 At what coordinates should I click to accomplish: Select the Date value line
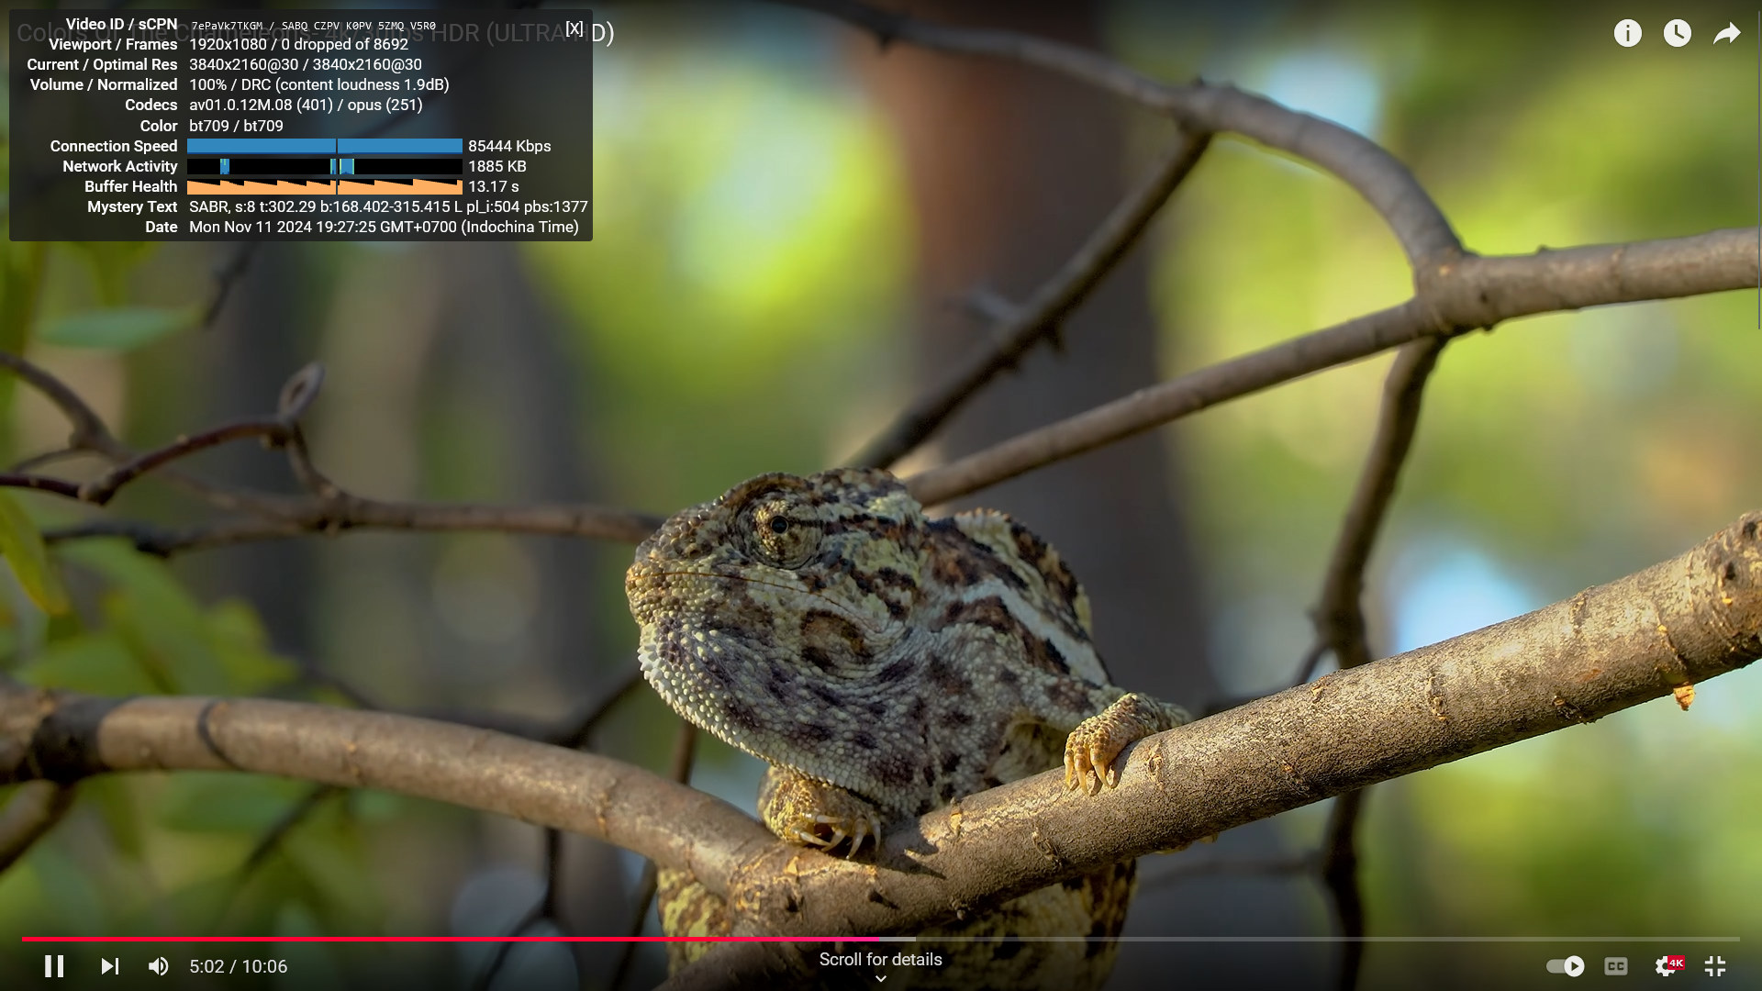[x=384, y=227]
